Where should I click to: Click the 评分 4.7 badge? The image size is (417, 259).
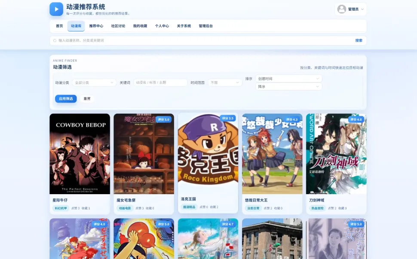[x=228, y=224]
